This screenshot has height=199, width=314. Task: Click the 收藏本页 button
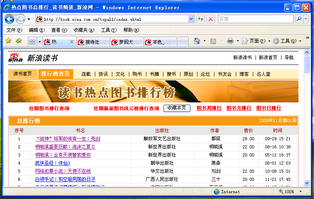[177, 108]
